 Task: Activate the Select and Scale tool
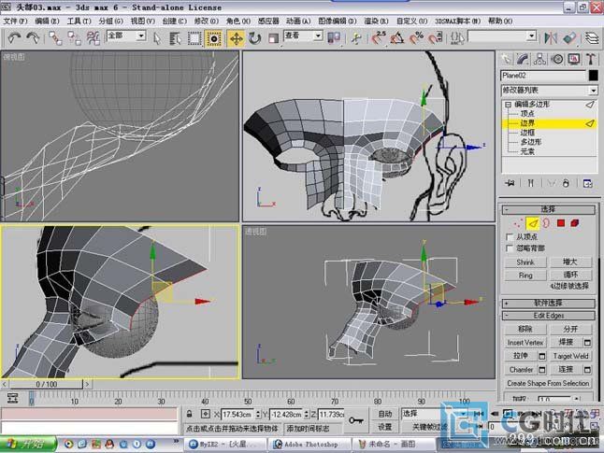(x=273, y=38)
